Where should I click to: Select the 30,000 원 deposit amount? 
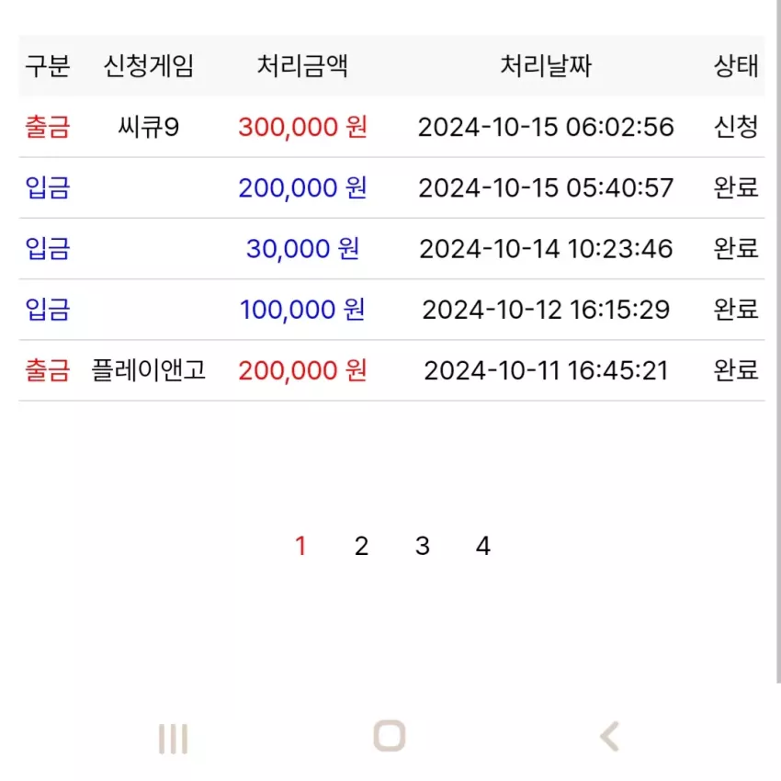point(303,249)
